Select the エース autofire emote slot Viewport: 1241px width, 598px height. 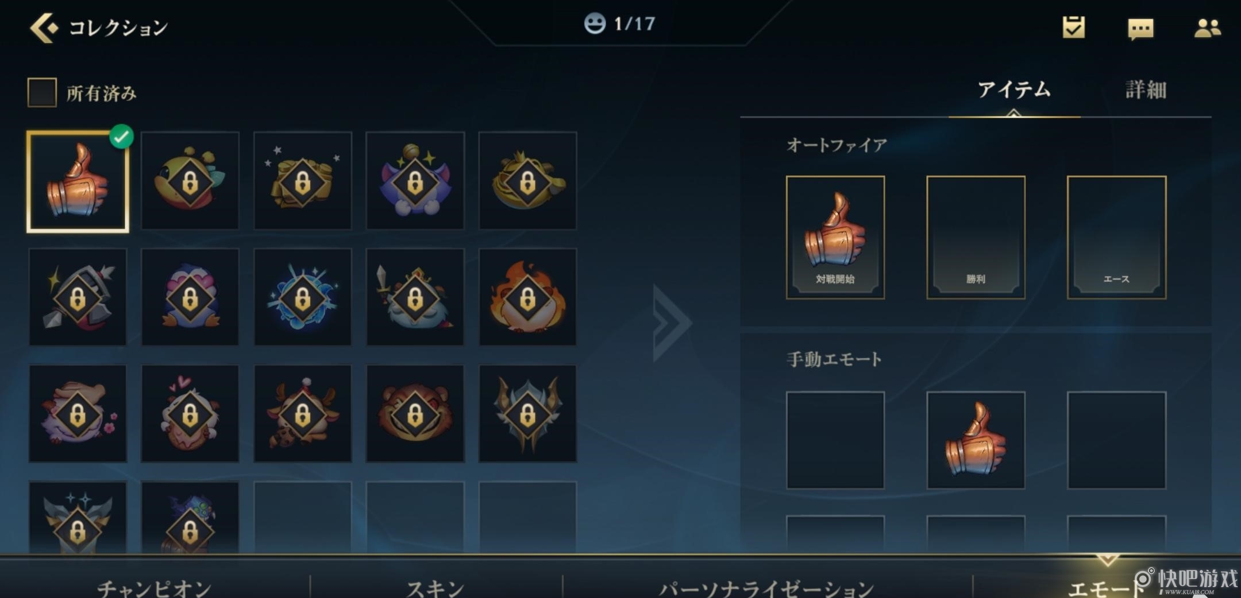[x=1116, y=237]
